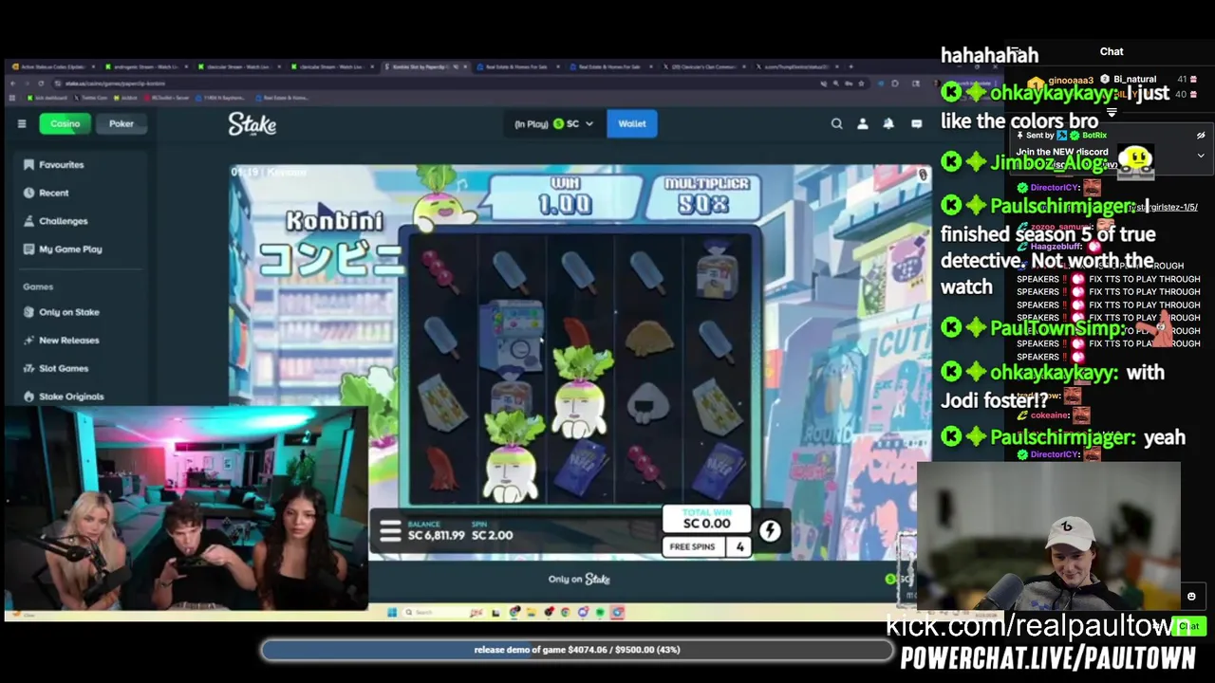This screenshot has height=683, width=1215.
Task: Click the Stake logo
Action: point(252,123)
